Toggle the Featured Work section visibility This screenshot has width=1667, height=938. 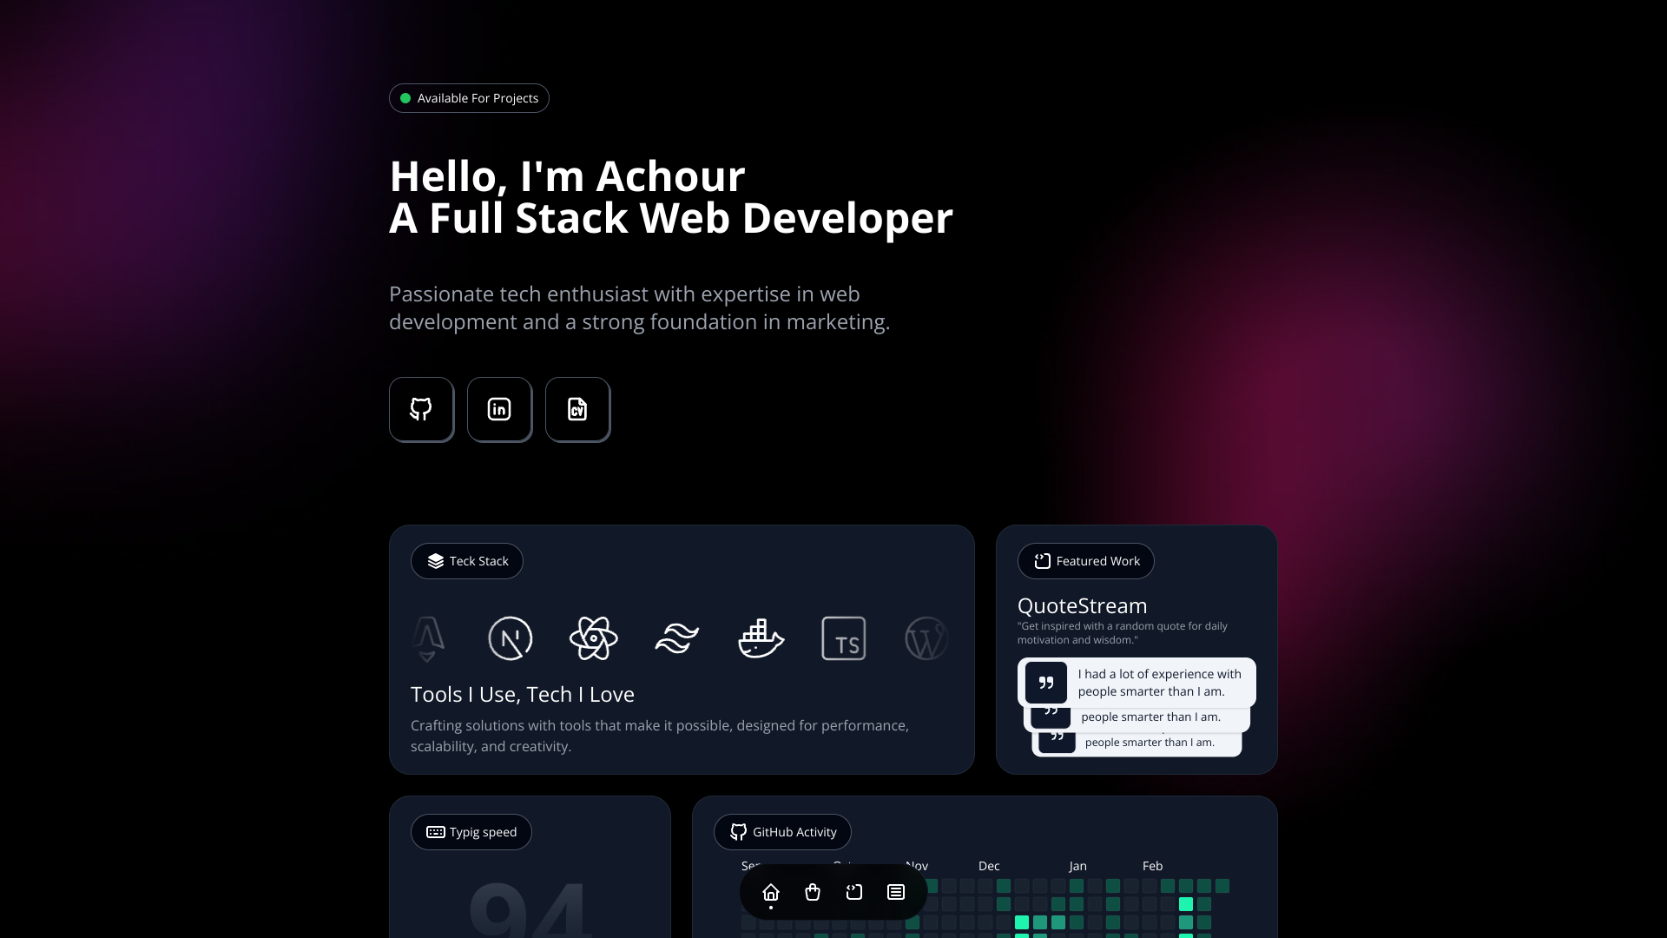pyautogui.click(x=1085, y=561)
